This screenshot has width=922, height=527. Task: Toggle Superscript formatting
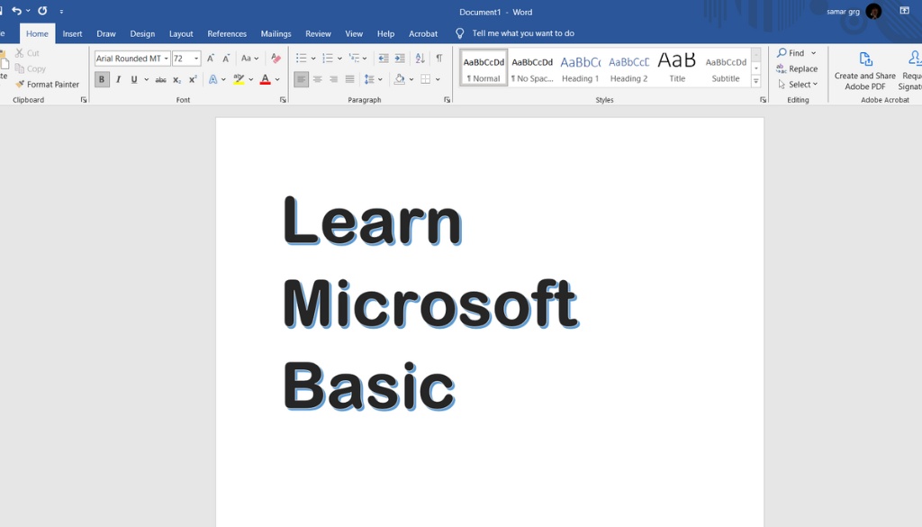click(x=193, y=79)
